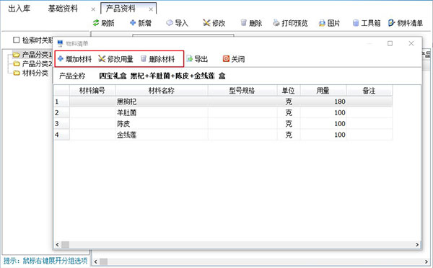Click the 180 usage value
433x268 pixels.
pyautogui.click(x=340, y=102)
